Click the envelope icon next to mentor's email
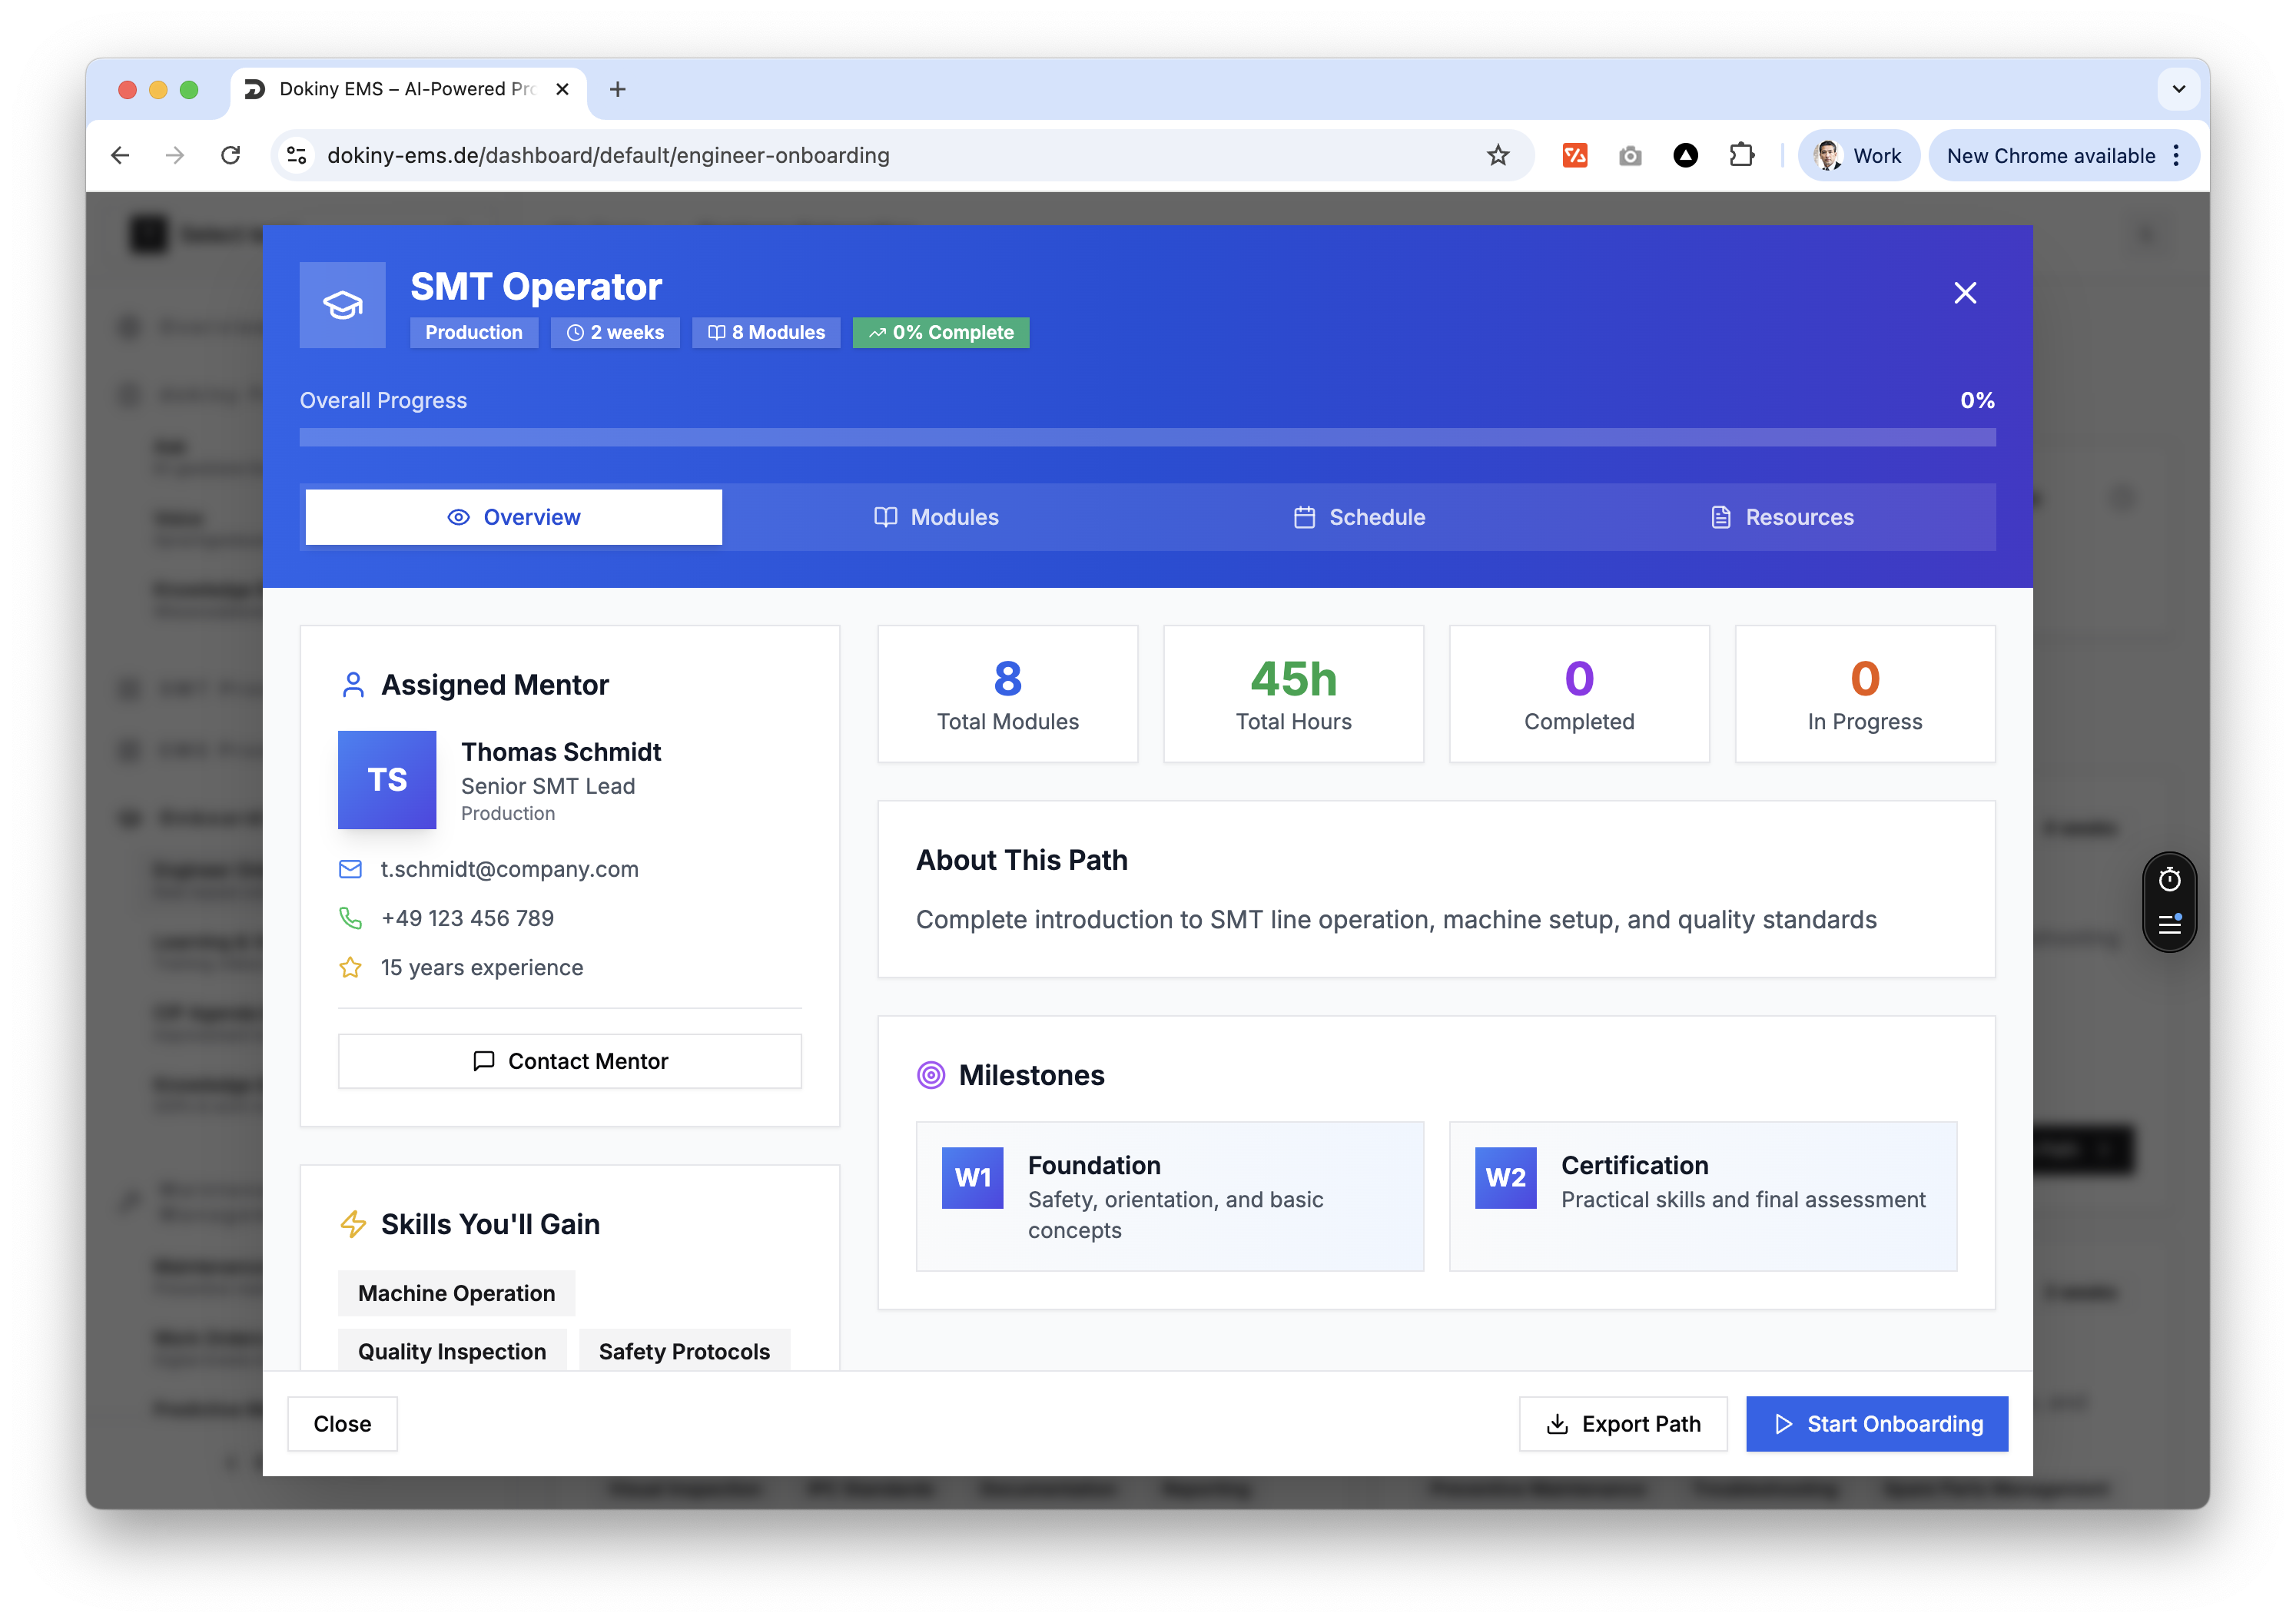The height and width of the screenshot is (1623, 2296). coord(351,869)
